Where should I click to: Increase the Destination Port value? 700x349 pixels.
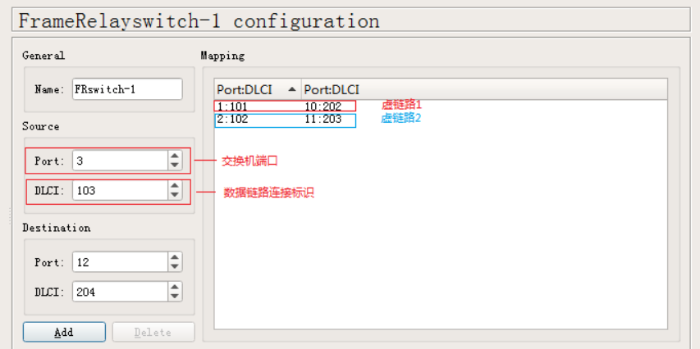pos(175,257)
